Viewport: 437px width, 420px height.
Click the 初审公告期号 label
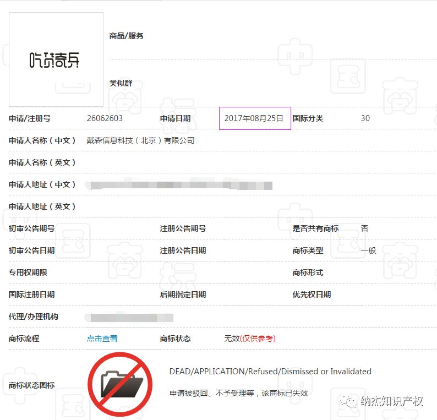[x=31, y=228]
